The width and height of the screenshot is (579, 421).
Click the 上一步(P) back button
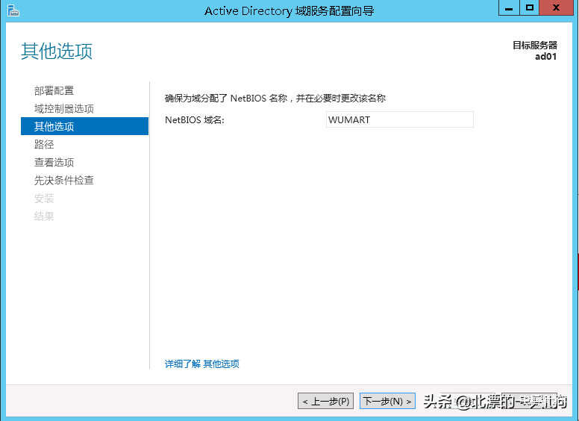click(325, 401)
